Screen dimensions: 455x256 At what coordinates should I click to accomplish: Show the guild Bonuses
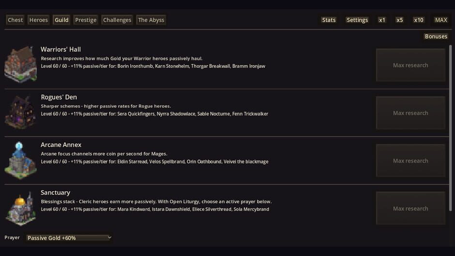tap(436, 36)
